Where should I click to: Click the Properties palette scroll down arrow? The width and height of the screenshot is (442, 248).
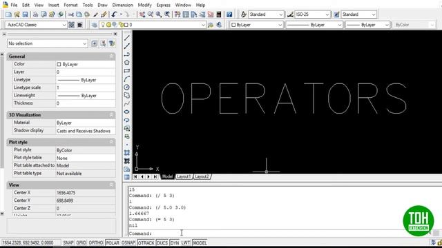(2, 214)
